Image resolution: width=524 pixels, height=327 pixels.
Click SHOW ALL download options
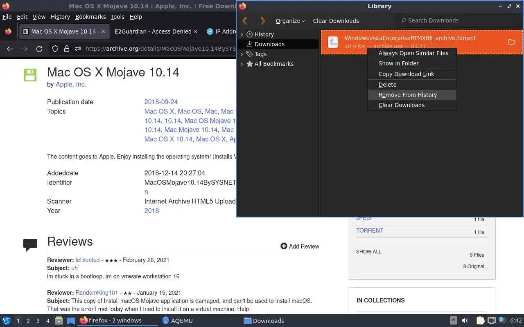coord(368,252)
